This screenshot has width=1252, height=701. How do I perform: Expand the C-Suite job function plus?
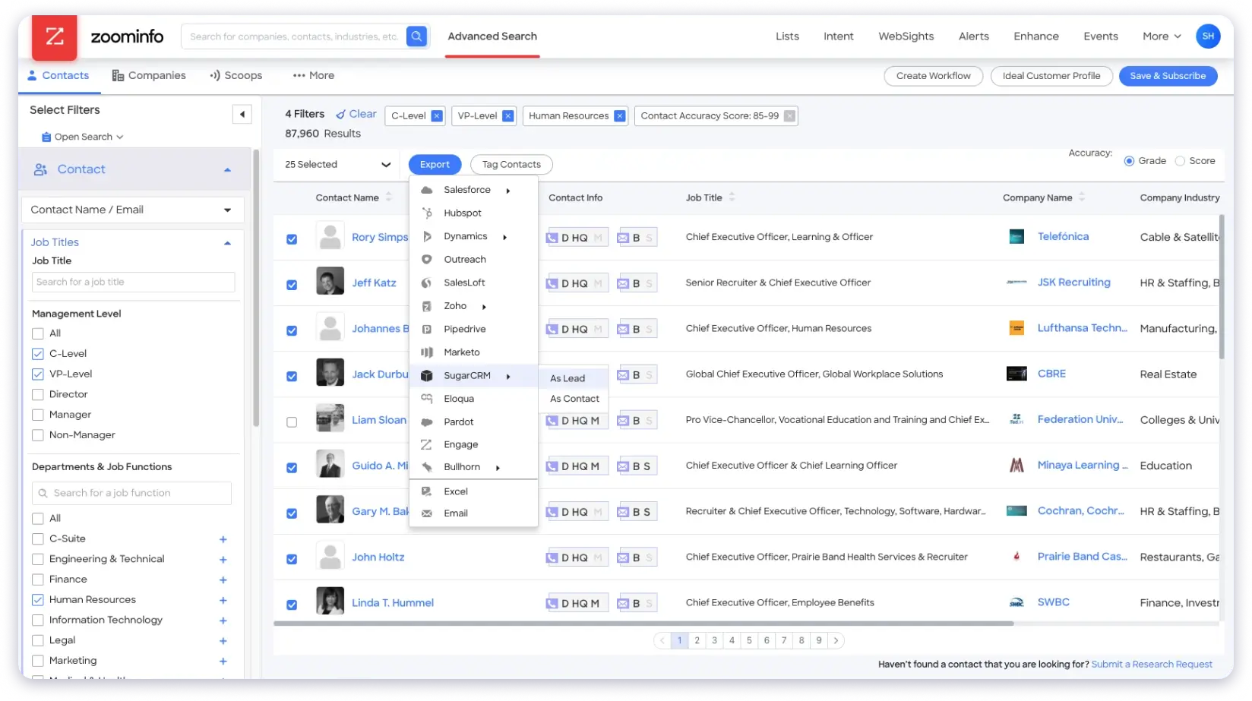223,540
